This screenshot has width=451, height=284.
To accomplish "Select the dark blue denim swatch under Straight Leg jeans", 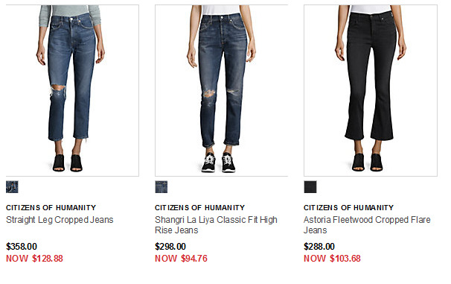I will coord(12,187).
